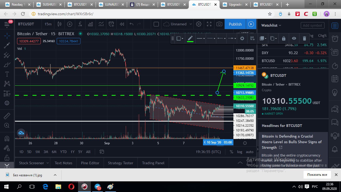Select the prediction and measurement tool
The height and width of the screenshot is (192, 341).
click(x=7, y=93)
